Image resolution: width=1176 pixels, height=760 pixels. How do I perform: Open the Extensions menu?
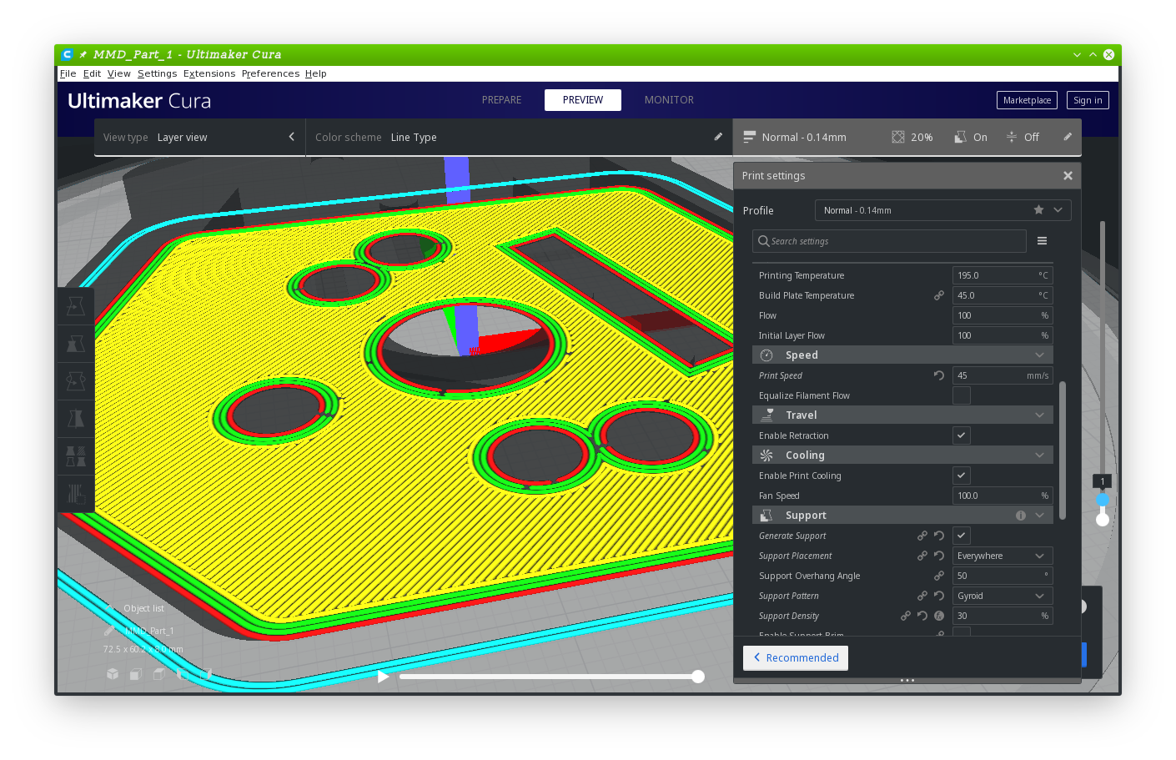[209, 73]
